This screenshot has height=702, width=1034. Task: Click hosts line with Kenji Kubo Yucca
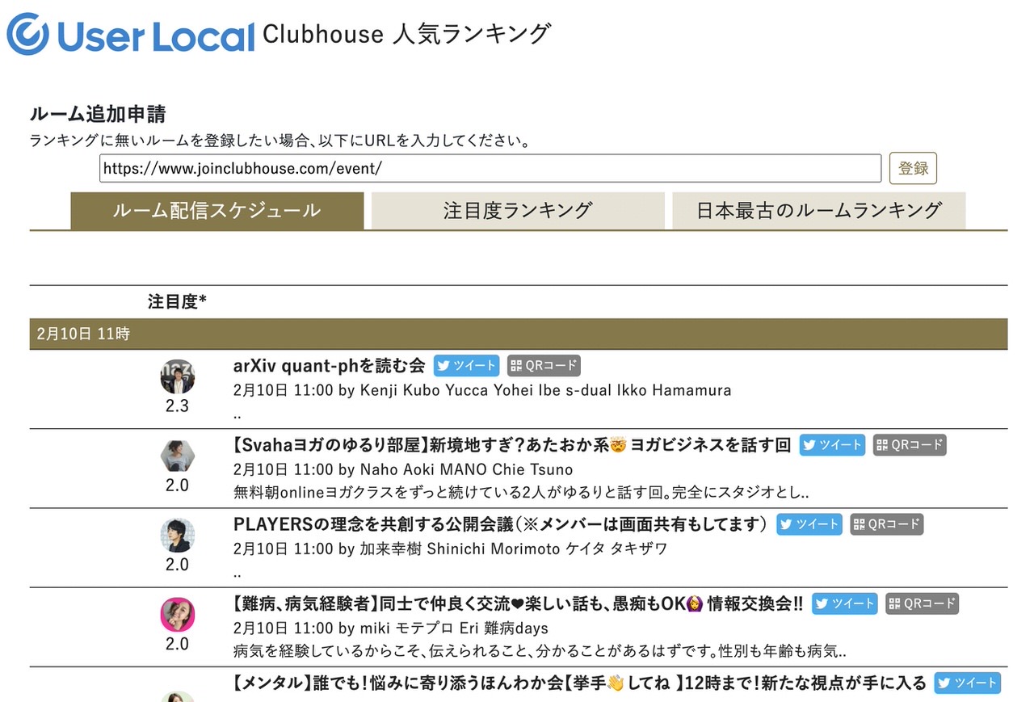tap(482, 390)
